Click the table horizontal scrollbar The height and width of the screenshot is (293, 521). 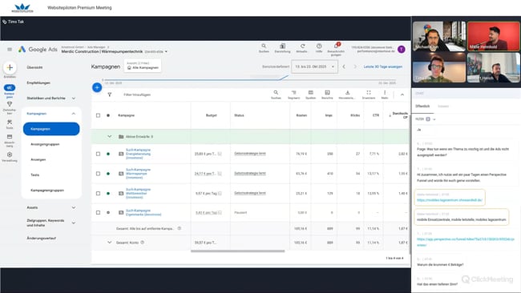click(237, 251)
